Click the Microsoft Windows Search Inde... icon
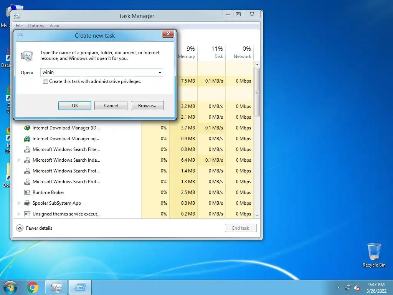 tap(27, 160)
